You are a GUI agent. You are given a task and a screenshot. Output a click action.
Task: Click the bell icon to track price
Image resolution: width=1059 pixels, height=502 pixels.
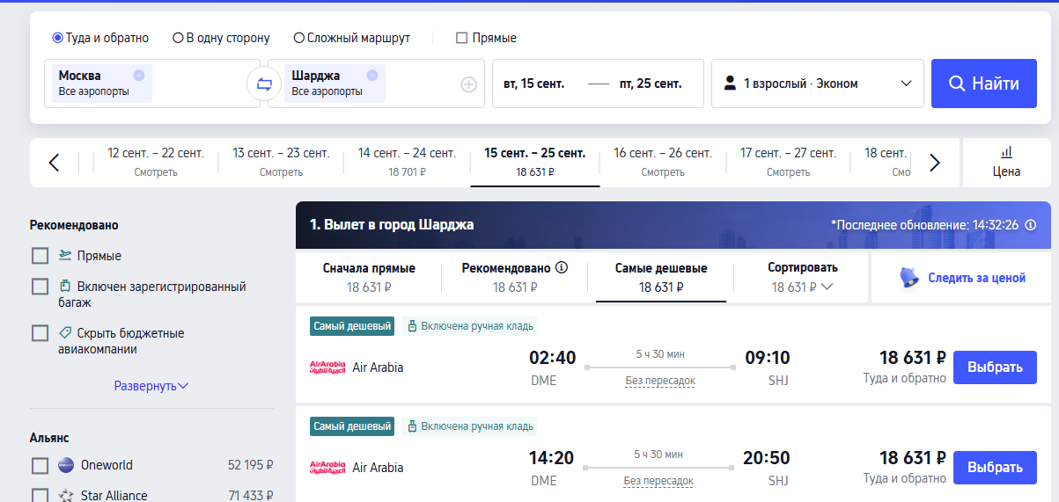point(909,278)
